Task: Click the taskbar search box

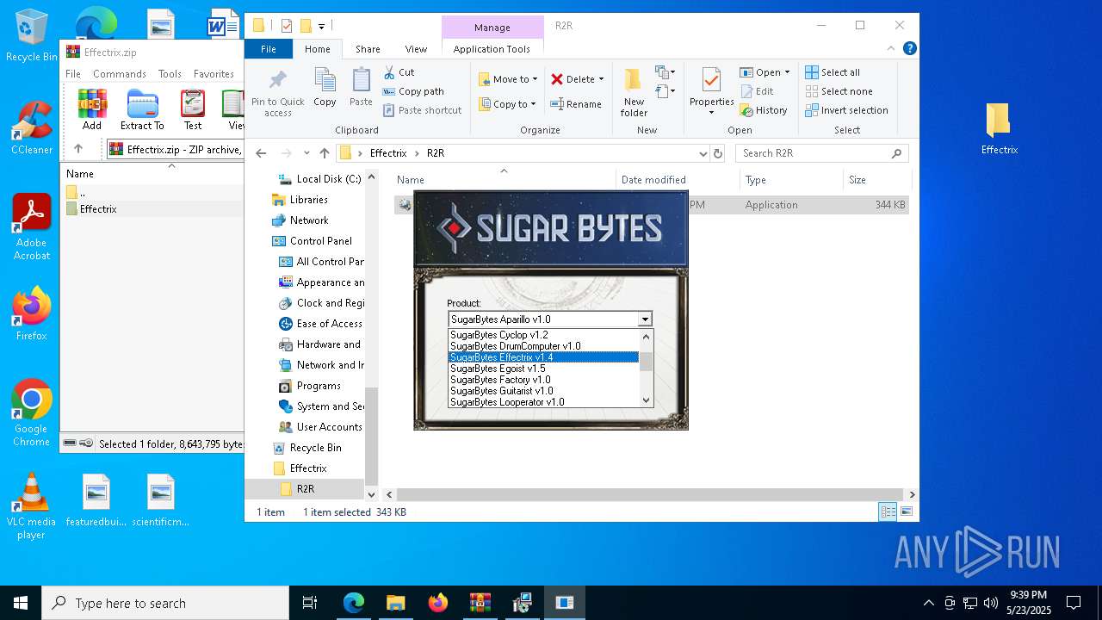Action: pyautogui.click(x=165, y=603)
